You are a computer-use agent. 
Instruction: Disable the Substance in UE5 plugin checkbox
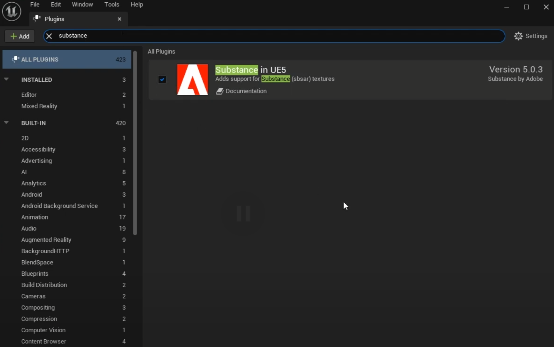(162, 79)
